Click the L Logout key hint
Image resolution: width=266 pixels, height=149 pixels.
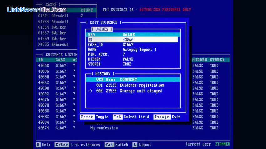click(142, 145)
